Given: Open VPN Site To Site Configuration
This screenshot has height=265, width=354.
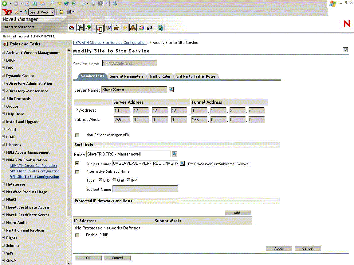Looking at the screenshot, I should coord(34,177).
